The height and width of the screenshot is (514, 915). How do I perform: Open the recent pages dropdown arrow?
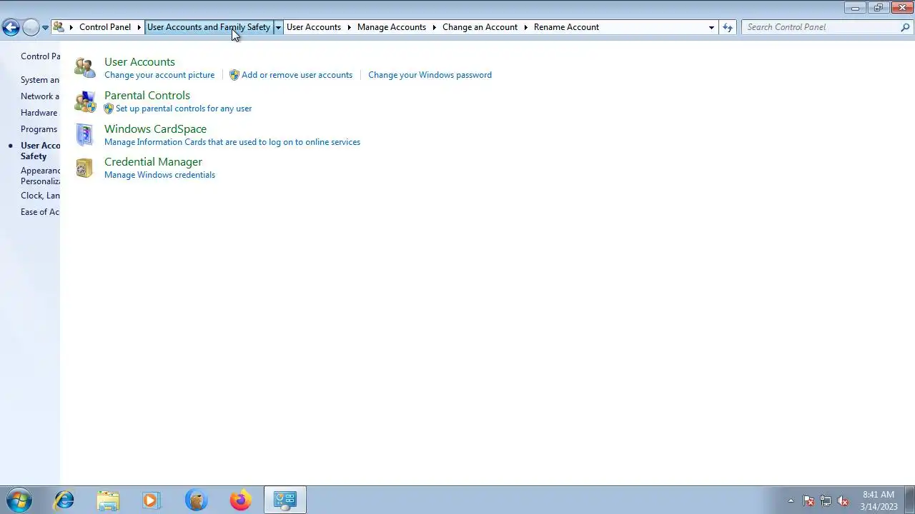pos(45,28)
